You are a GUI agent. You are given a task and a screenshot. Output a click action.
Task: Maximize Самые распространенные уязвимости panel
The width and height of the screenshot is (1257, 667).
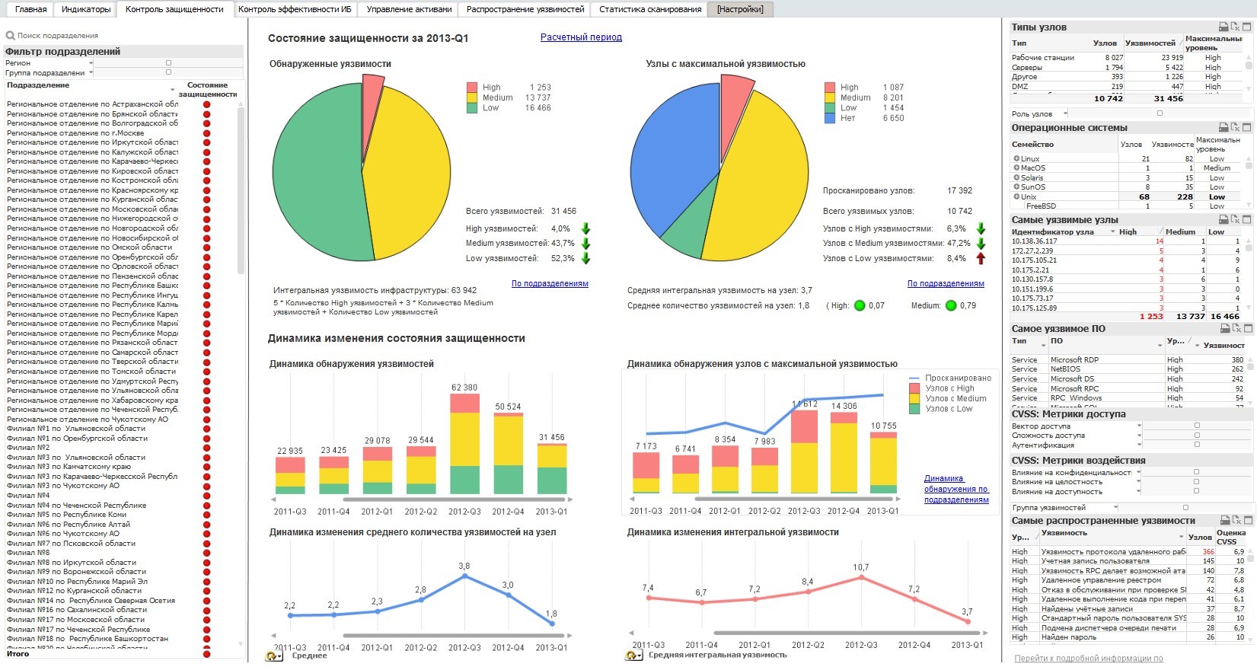[x=1247, y=520]
